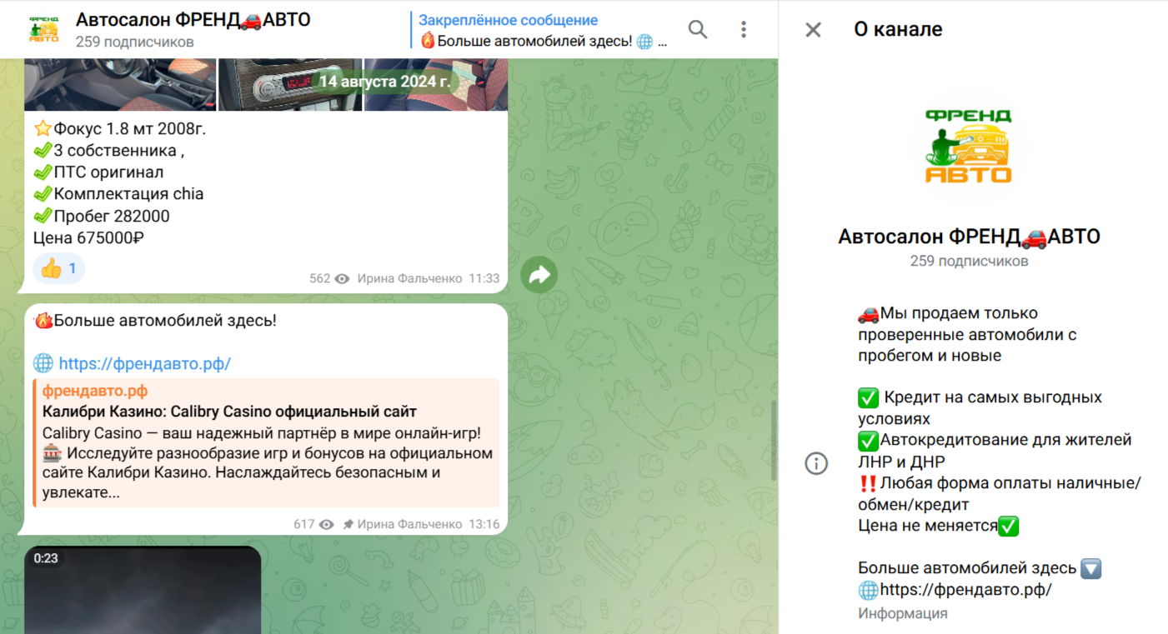The height and width of the screenshot is (634, 1168).
Task: Click the Фокус 1.8 мт 2008г. line
Action: [119, 129]
